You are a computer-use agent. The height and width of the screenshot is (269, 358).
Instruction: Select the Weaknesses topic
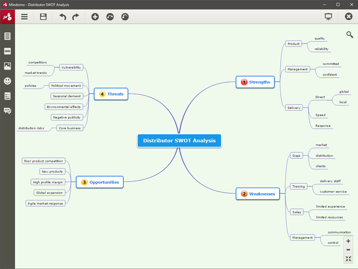coord(258,194)
